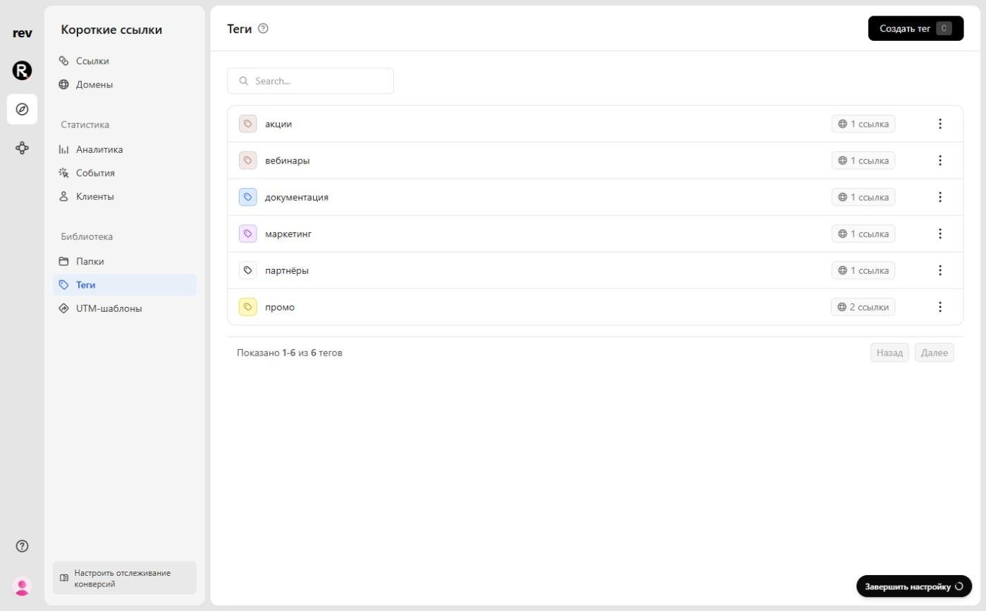Click Завершить настройку button
986x611 pixels.
click(x=914, y=586)
